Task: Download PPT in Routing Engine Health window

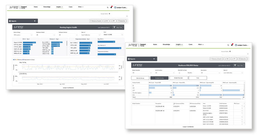Action: click(113, 21)
